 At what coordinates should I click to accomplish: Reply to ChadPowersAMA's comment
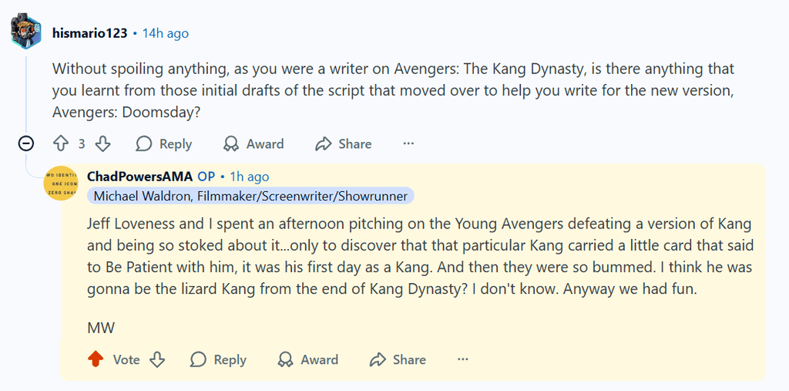pos(218,359)
